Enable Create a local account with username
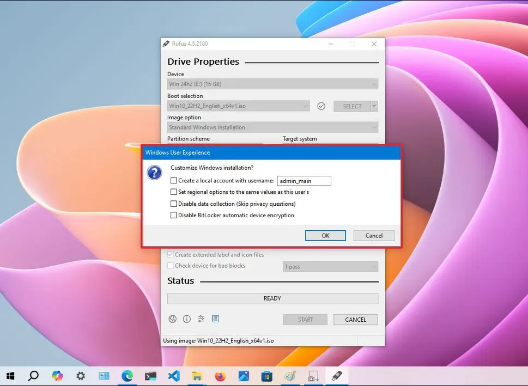 coord(174,181)
